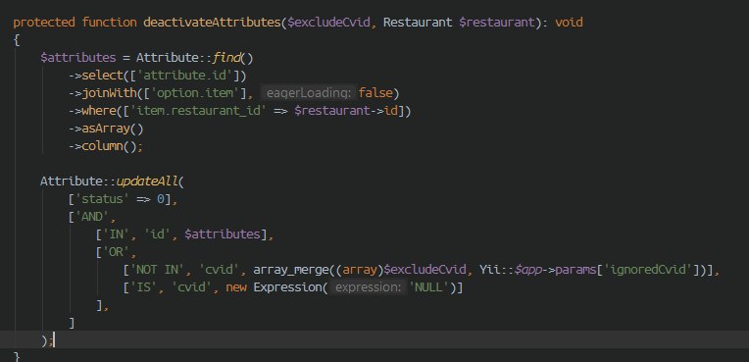Image resolution: width=749 pixels, height=362 pixels.
Task: Click the where method call
Action: [99, 111]
